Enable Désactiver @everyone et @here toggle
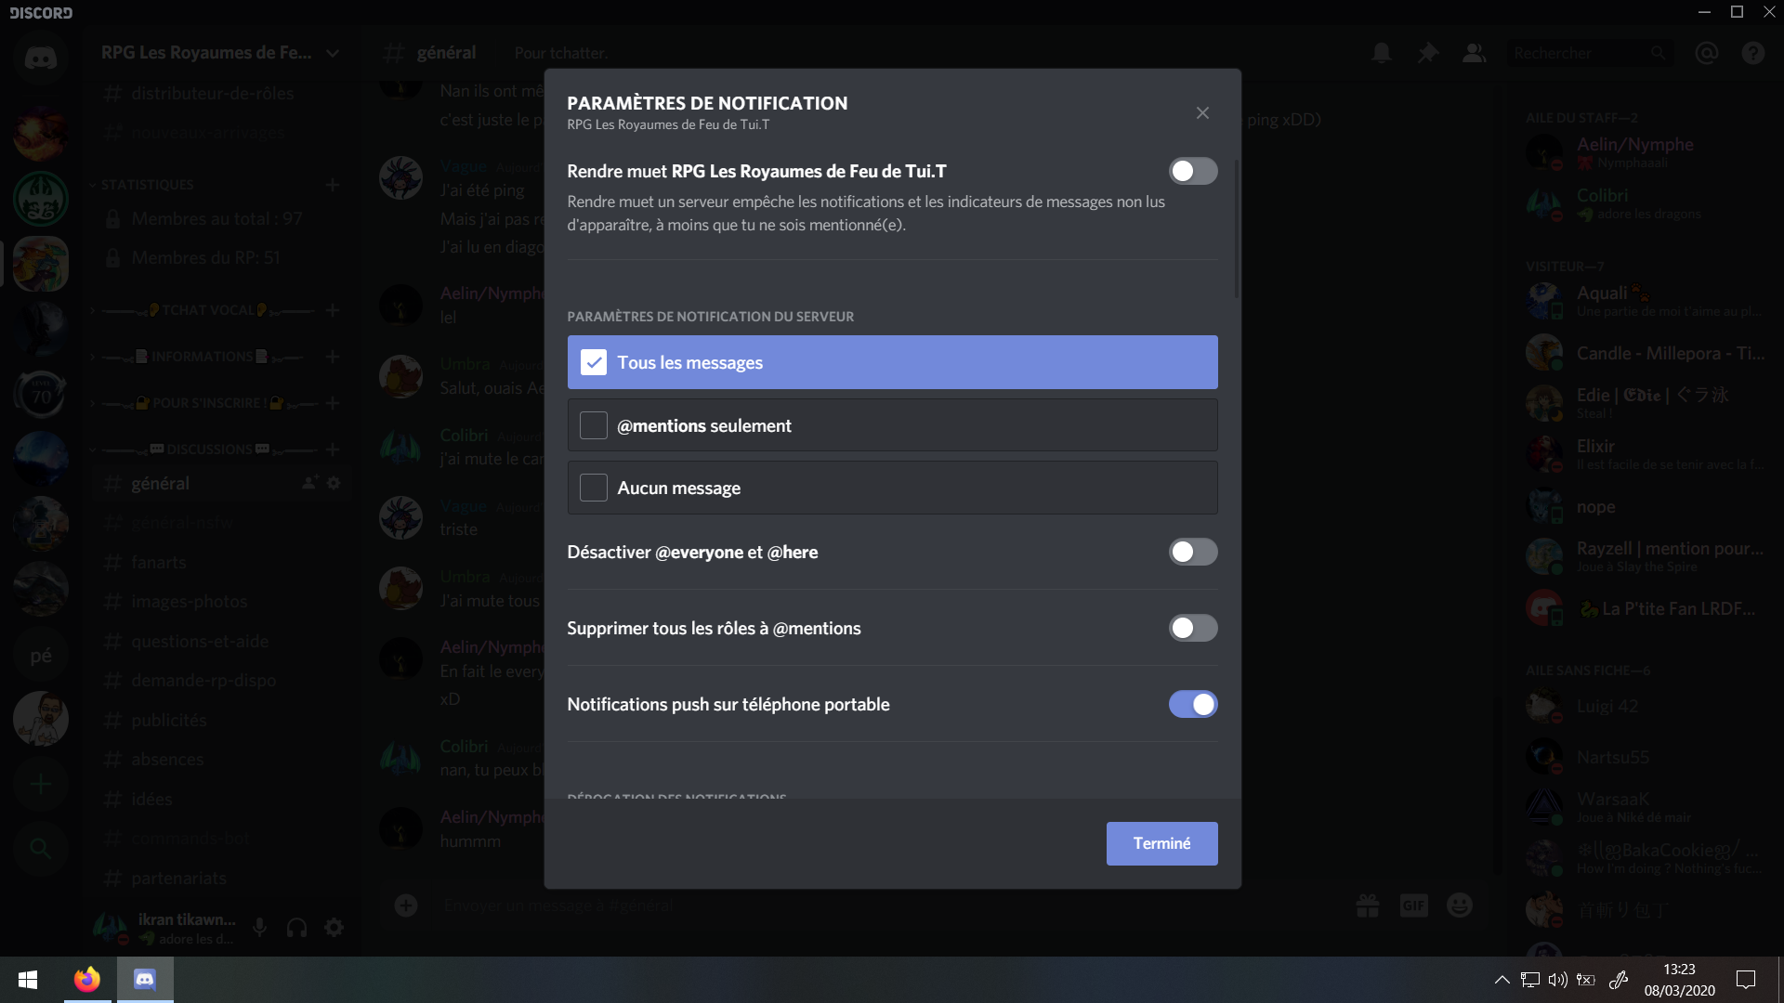The image size is (1784, 1003). (x=1192, y=552)
